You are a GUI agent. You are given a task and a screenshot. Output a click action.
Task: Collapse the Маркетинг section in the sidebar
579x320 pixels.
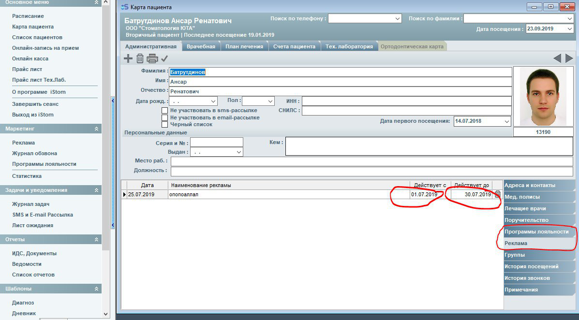(x=96, y=129)
